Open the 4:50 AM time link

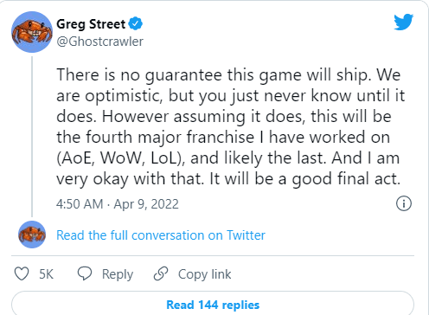click(x=80, y=204)
